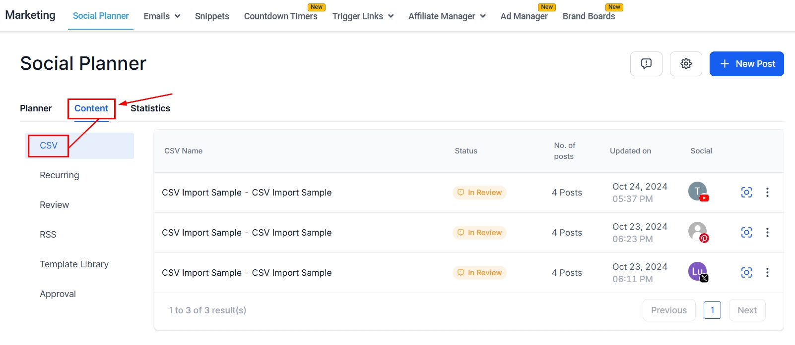Switch to the Statistics tab
795x345 pixels.
pos(150,108)
